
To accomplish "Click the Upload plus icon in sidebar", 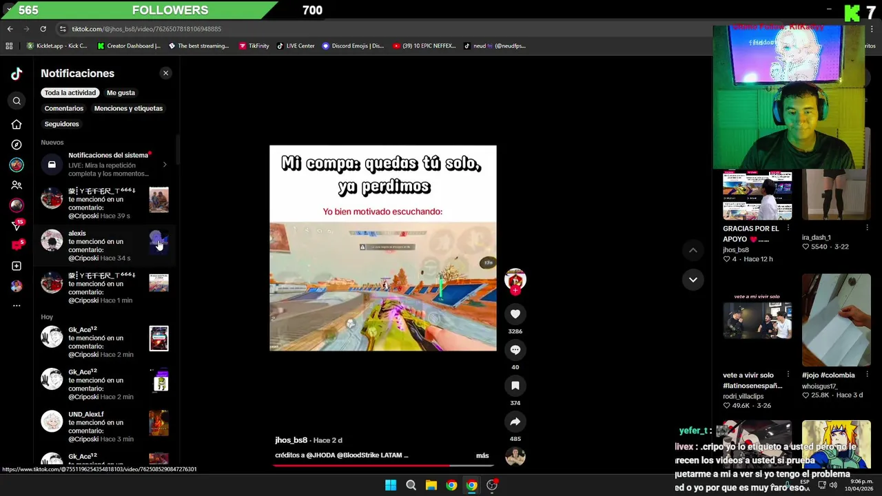I will [17, 266].
